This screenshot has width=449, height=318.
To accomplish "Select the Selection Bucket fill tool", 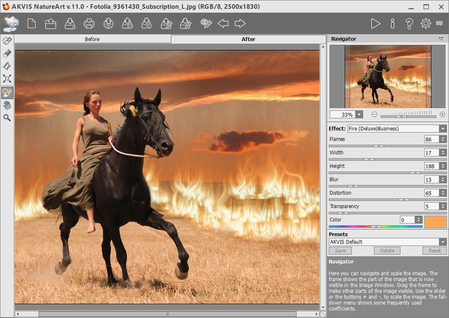I will click(7, 66).
